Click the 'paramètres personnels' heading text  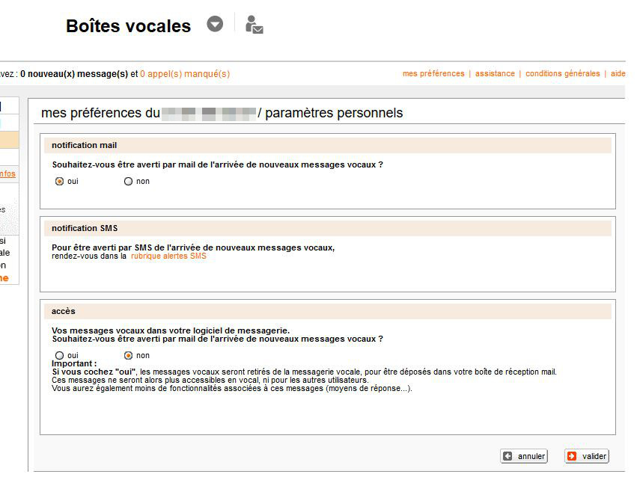tap(334, 113)
